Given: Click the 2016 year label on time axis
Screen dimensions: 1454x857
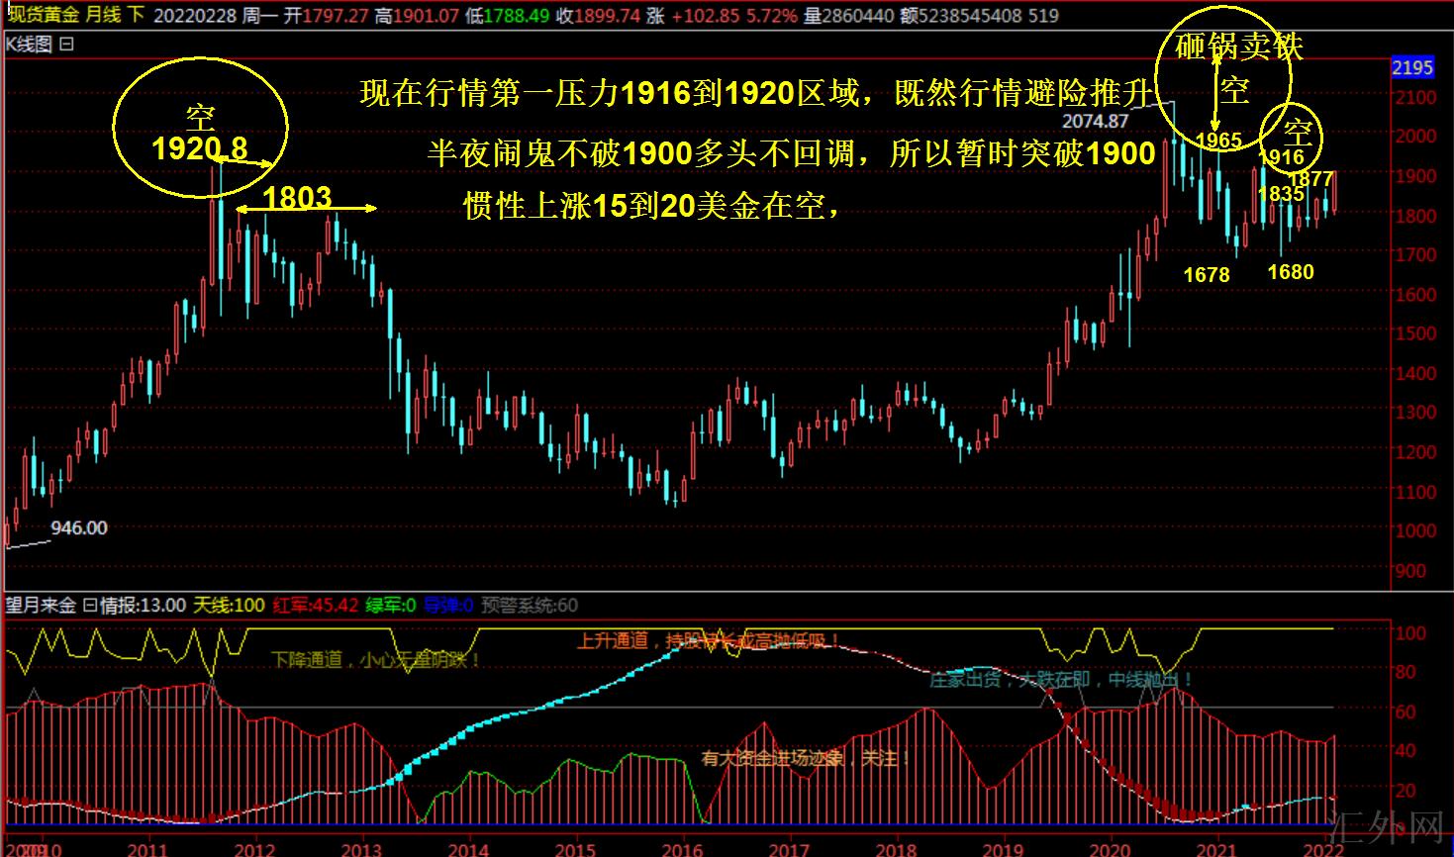Looking at the screenshot, I should coord(682,848).
